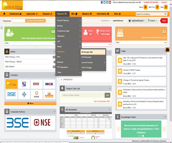Collapse the Circulars panel
The height and width of the screenshot is (143, 172).
coord(54,75)
